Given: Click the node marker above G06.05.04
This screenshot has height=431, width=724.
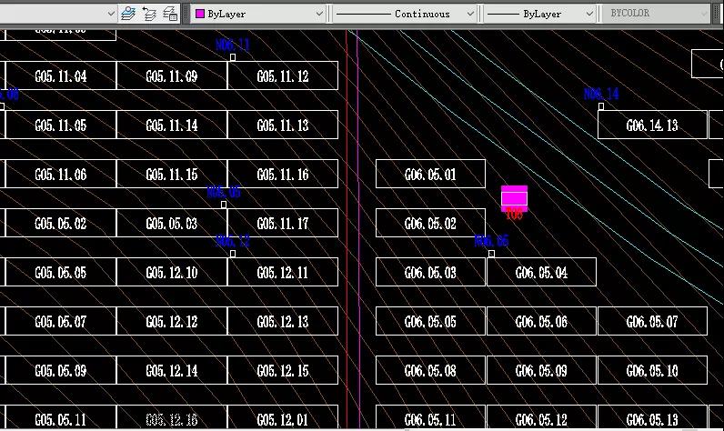Looking at the screenshot, I should click(492, 254).
